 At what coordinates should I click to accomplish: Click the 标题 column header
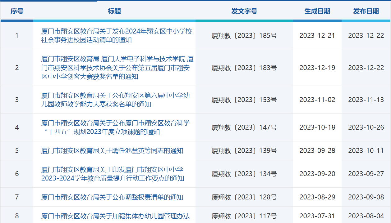coord(114,11)
